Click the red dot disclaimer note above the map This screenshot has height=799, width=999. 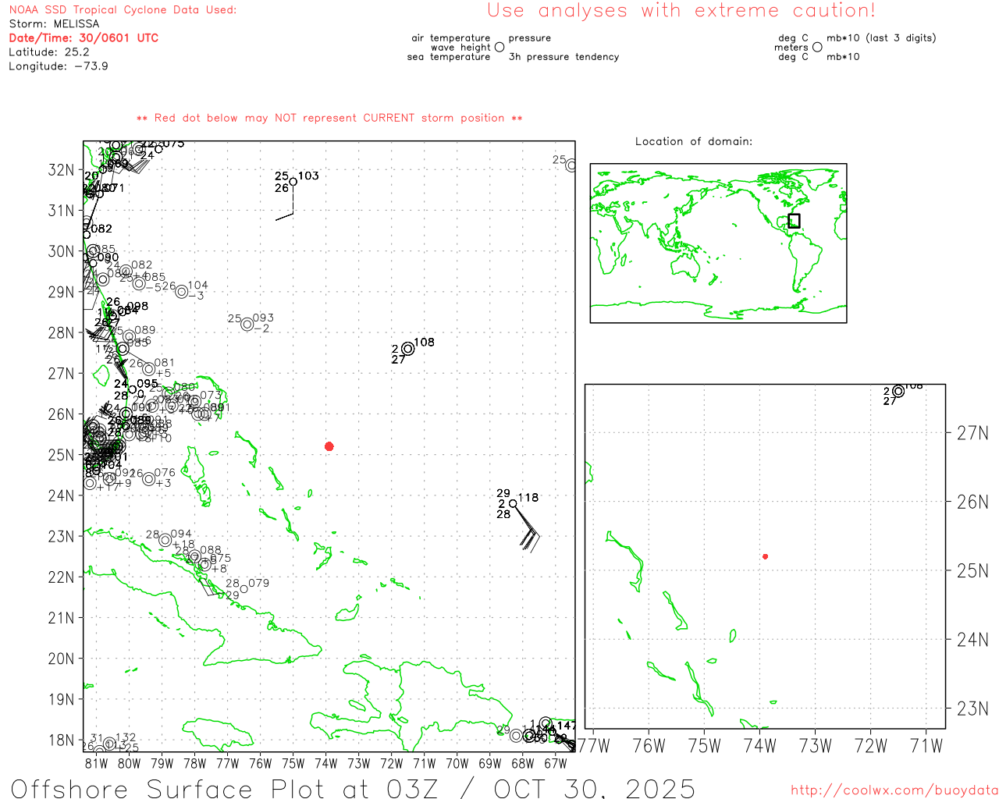coord(329,118)
